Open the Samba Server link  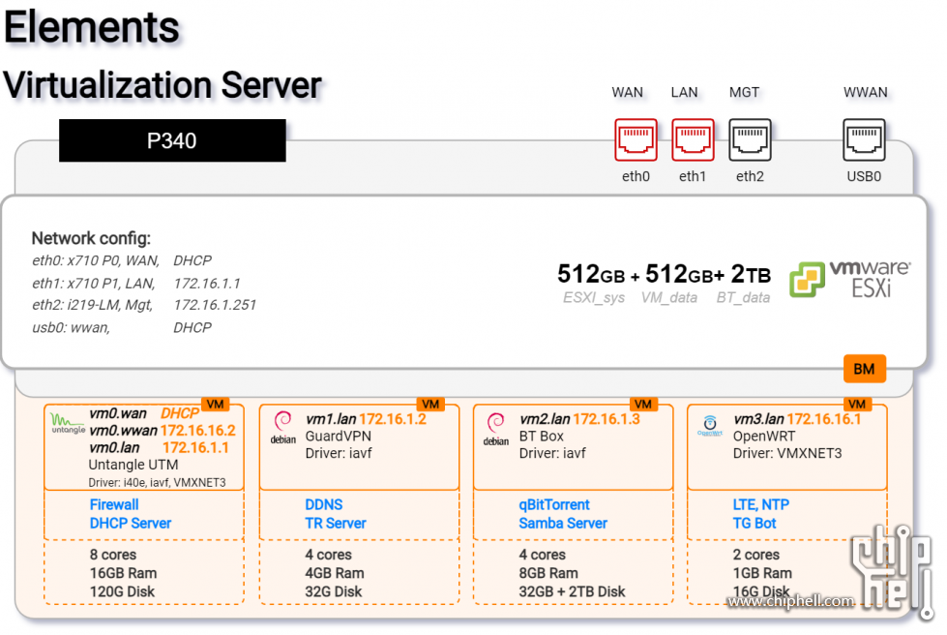click(x=563, y=524)
